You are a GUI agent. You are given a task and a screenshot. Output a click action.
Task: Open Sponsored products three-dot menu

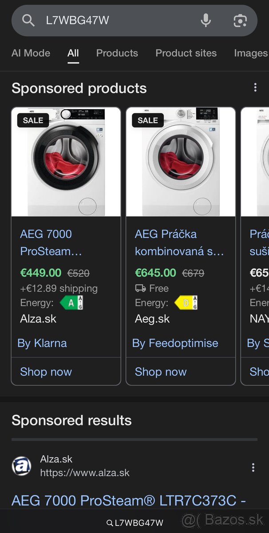pyautogui.click(x=255, y=88)
